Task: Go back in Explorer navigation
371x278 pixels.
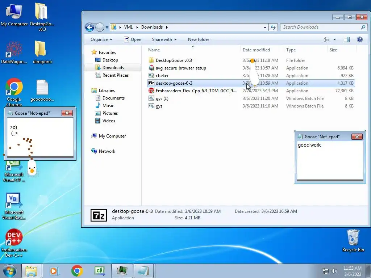Action: click(90, 27)
